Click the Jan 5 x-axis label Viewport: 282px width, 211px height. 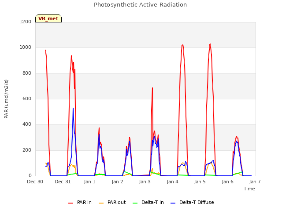click(x=200, y=182)
